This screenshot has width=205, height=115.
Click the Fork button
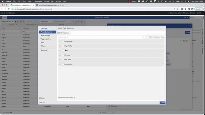tap(199, 13)
